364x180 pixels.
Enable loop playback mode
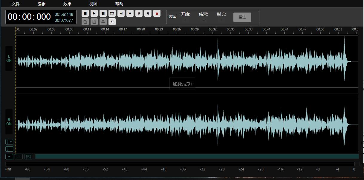112,13
